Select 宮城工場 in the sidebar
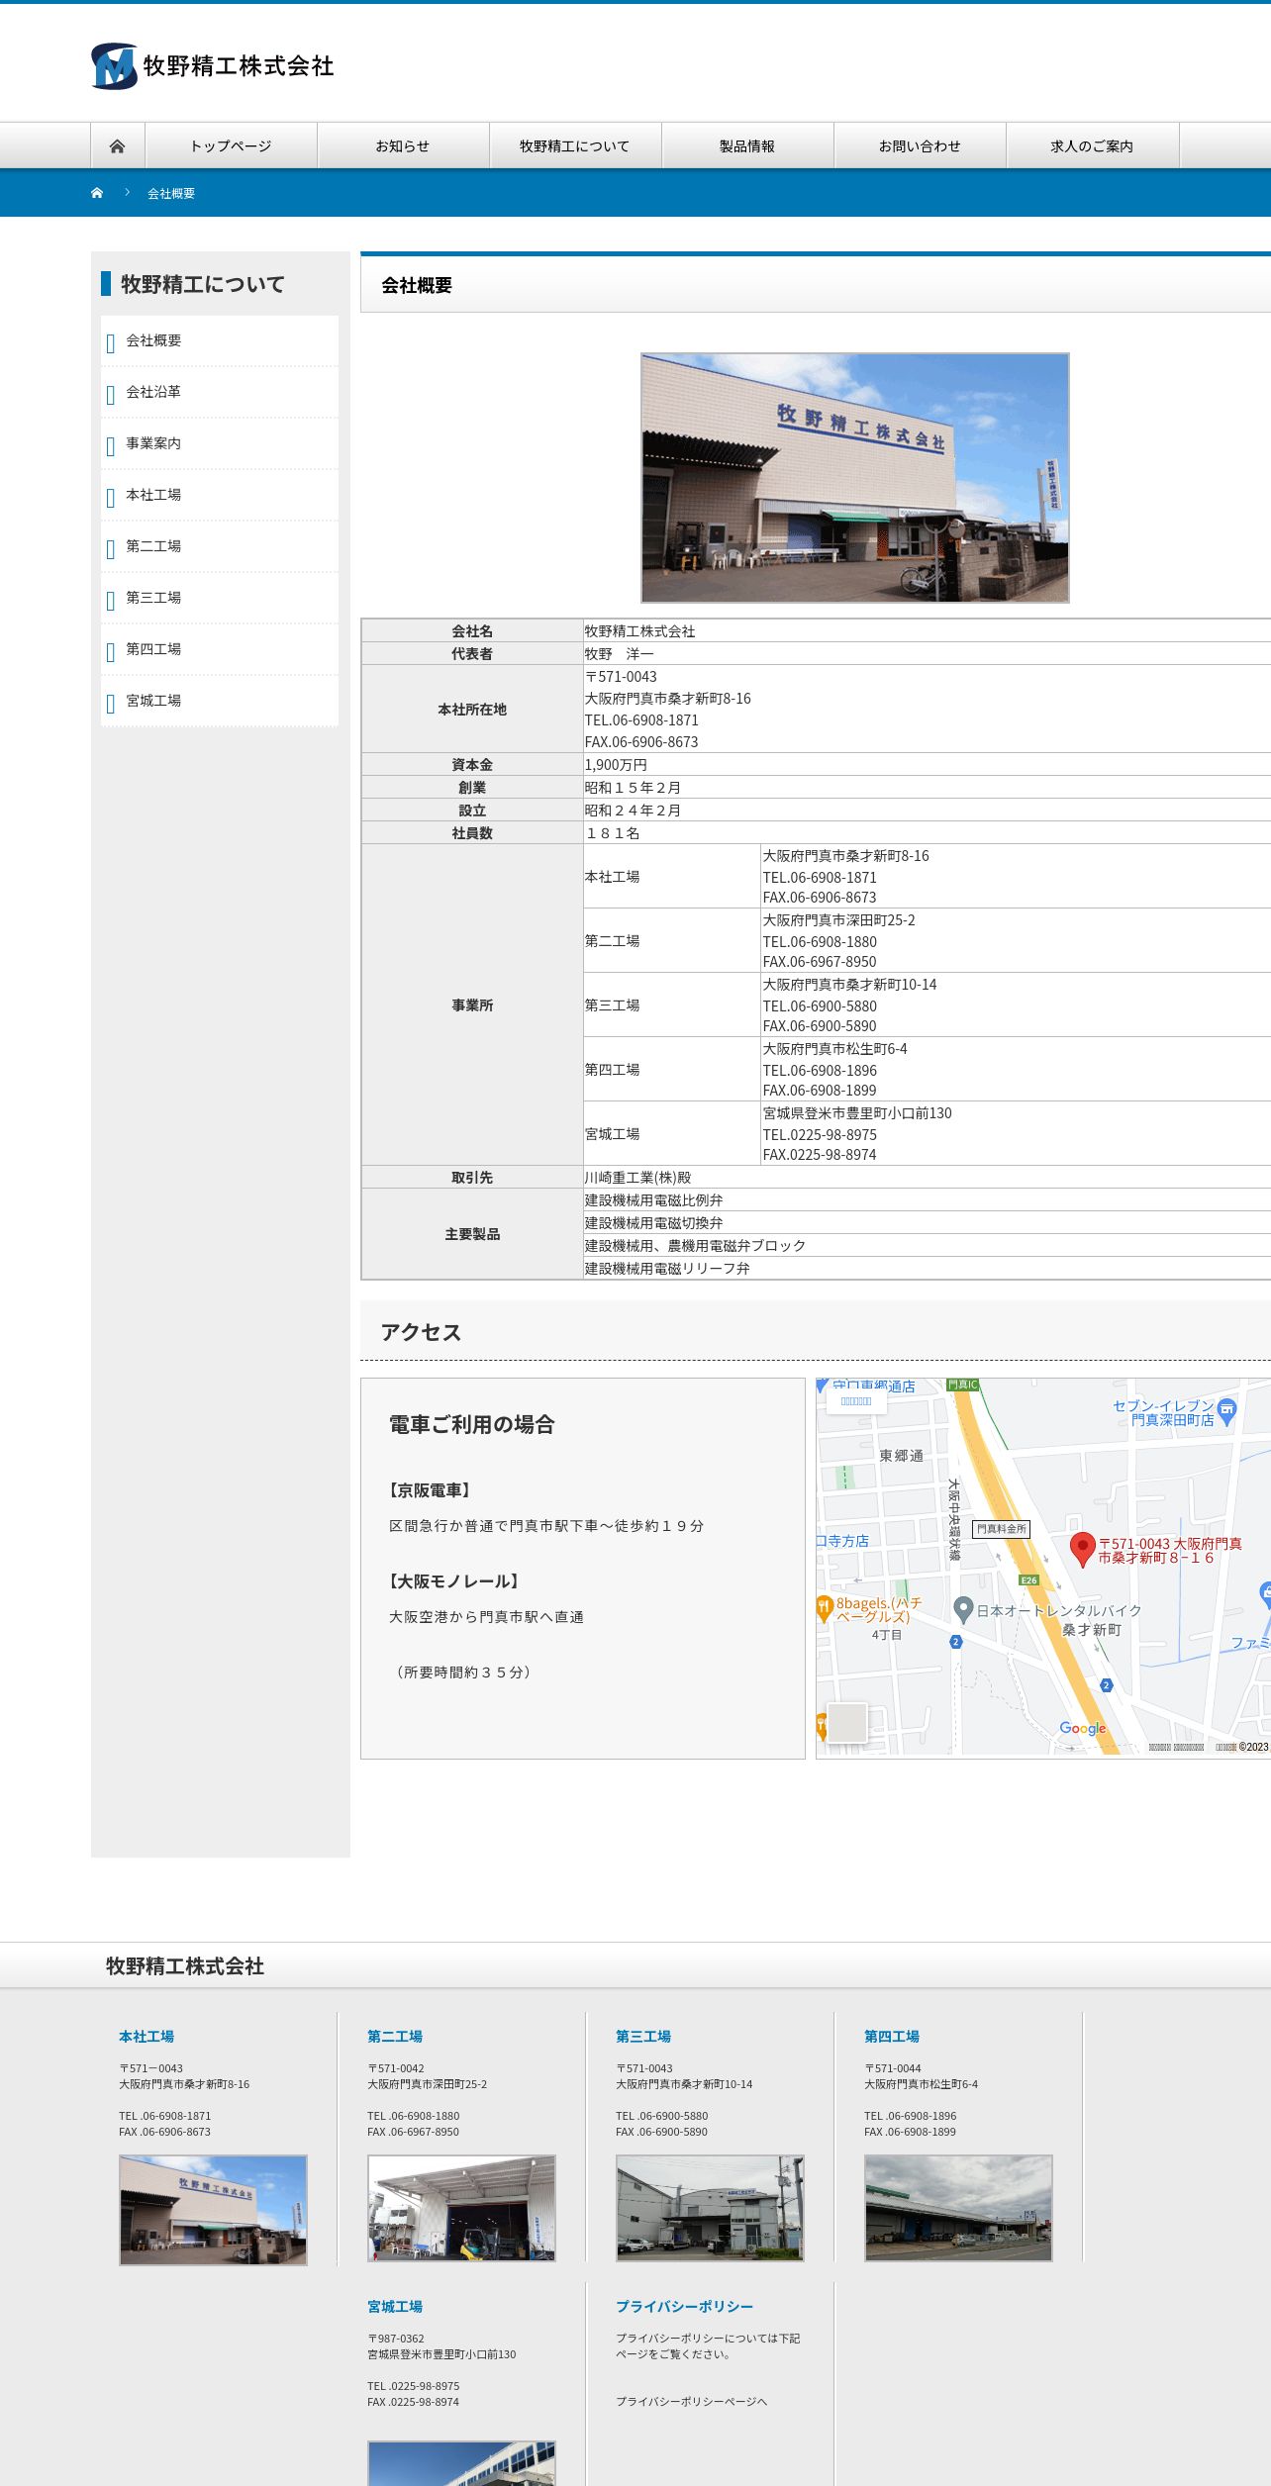This screenshot has height=2486, width=1271. pyautogui.click(x=220, y=702)
